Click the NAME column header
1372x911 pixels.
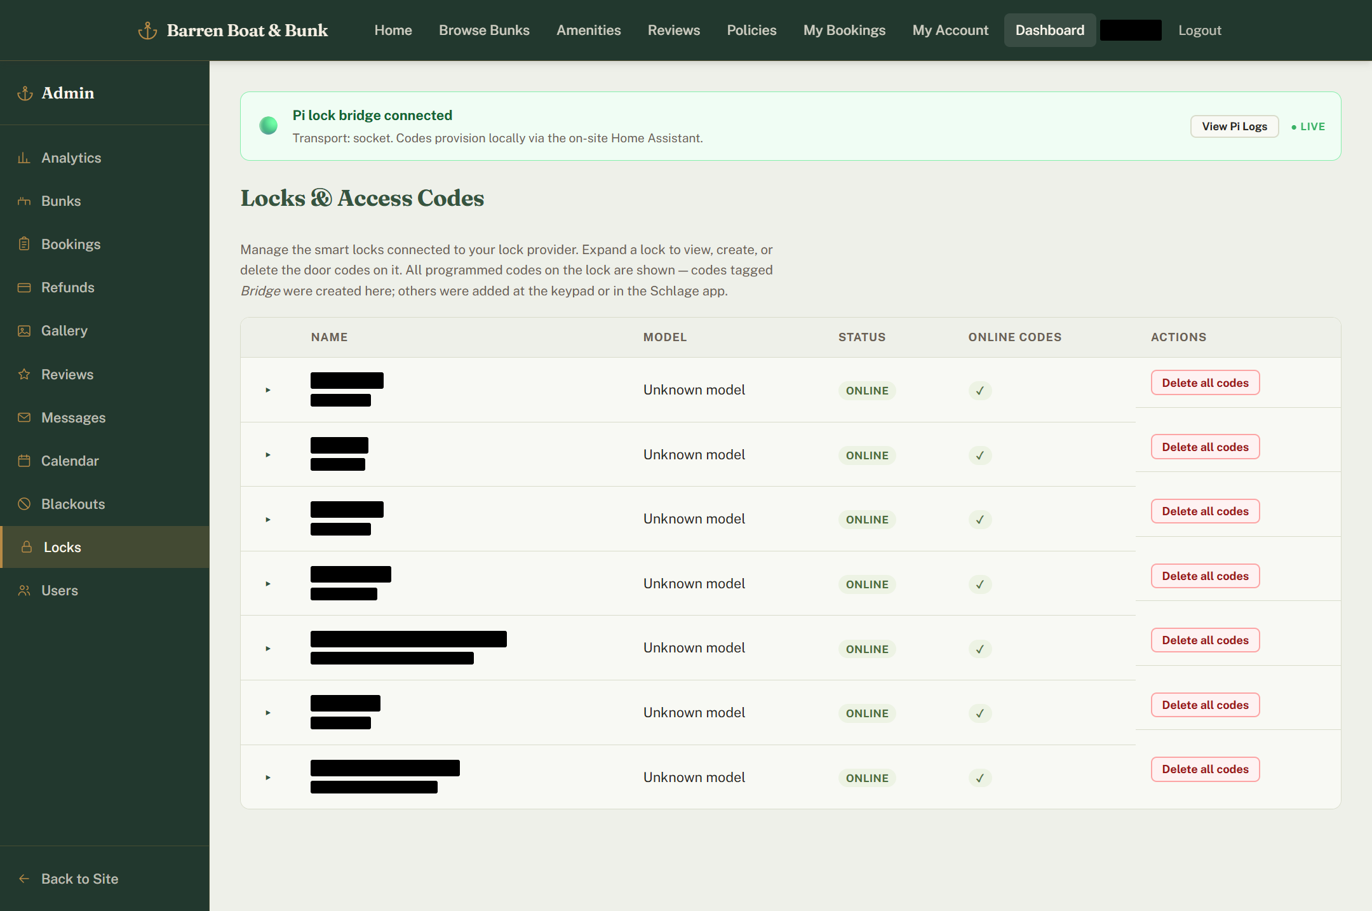click(x=329, y=337)
